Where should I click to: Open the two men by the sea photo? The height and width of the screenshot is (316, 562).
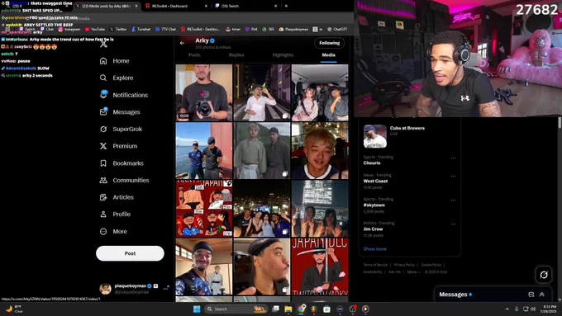click(204, 151)
